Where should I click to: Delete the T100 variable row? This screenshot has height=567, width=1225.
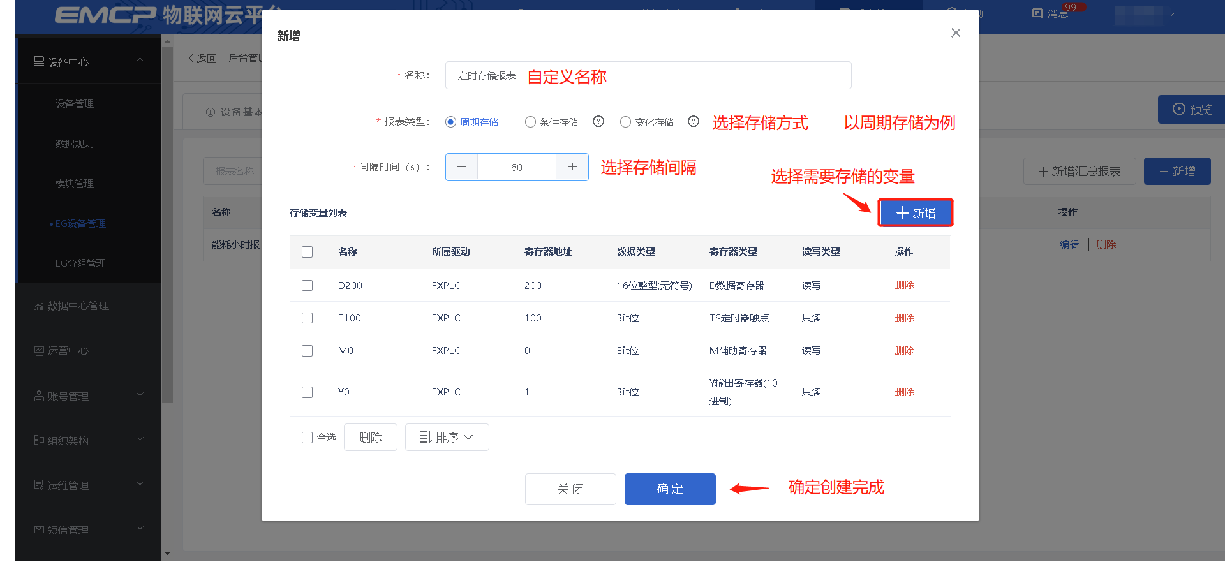coord(904,318)
